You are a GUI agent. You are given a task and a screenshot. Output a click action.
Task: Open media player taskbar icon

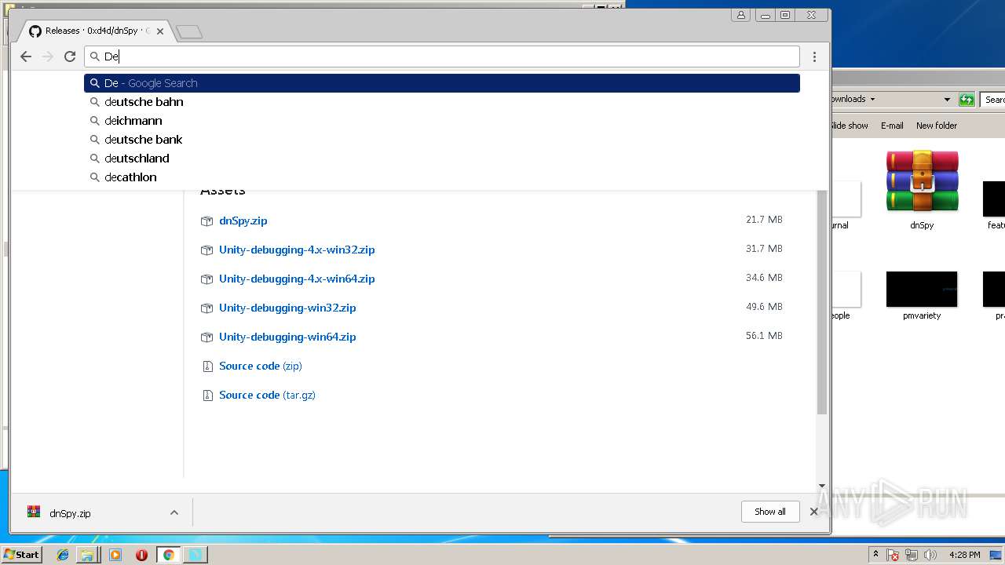115,555
